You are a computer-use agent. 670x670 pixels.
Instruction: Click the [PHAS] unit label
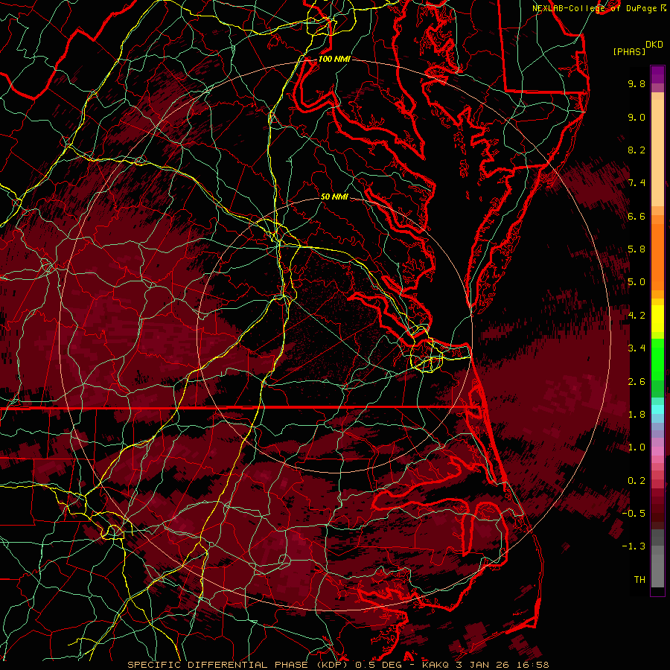629,51
